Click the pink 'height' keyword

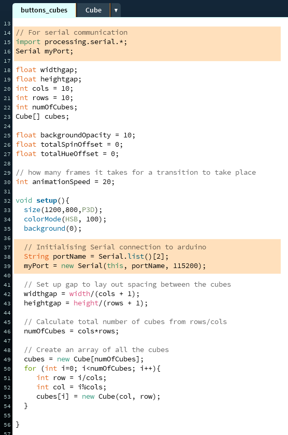[x=86, y=303]
